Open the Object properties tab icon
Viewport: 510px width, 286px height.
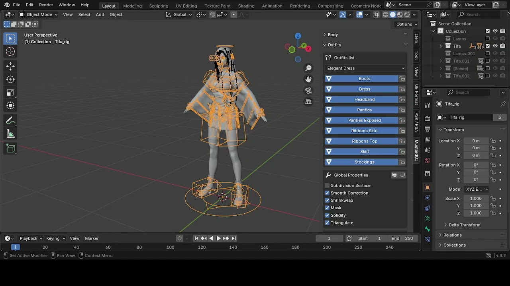(428, 187)
